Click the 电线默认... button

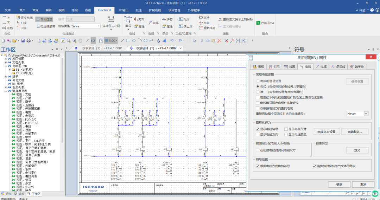355,132
